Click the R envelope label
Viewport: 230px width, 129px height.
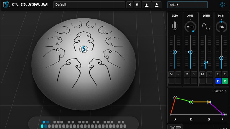pyautogui.click(x=222, y=119)
